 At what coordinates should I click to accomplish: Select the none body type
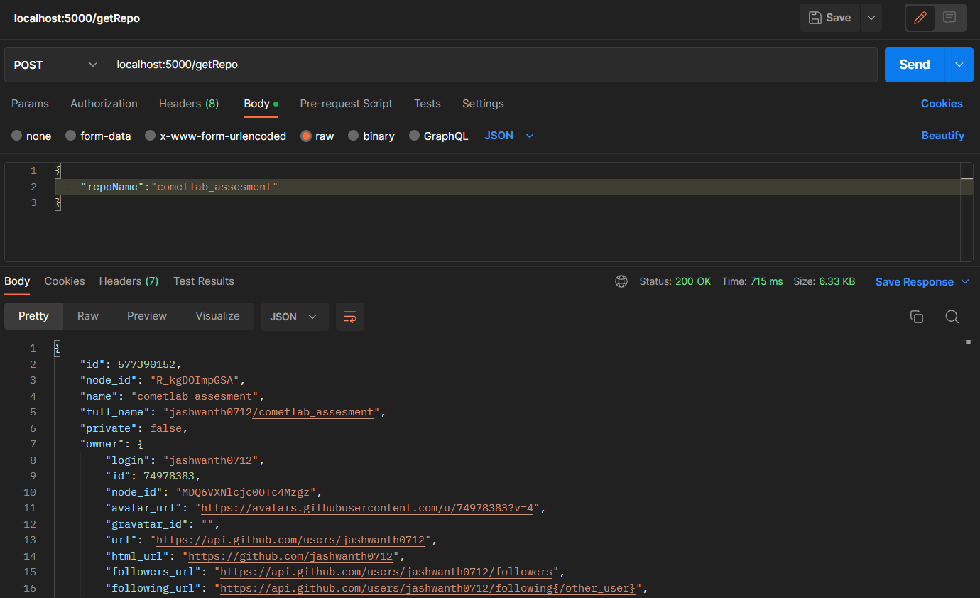[32, 136]
